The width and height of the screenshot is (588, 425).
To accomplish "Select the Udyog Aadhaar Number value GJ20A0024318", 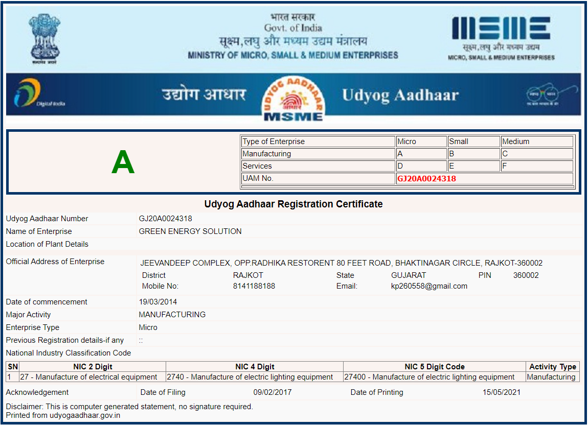I will click(x=165, y=219).
